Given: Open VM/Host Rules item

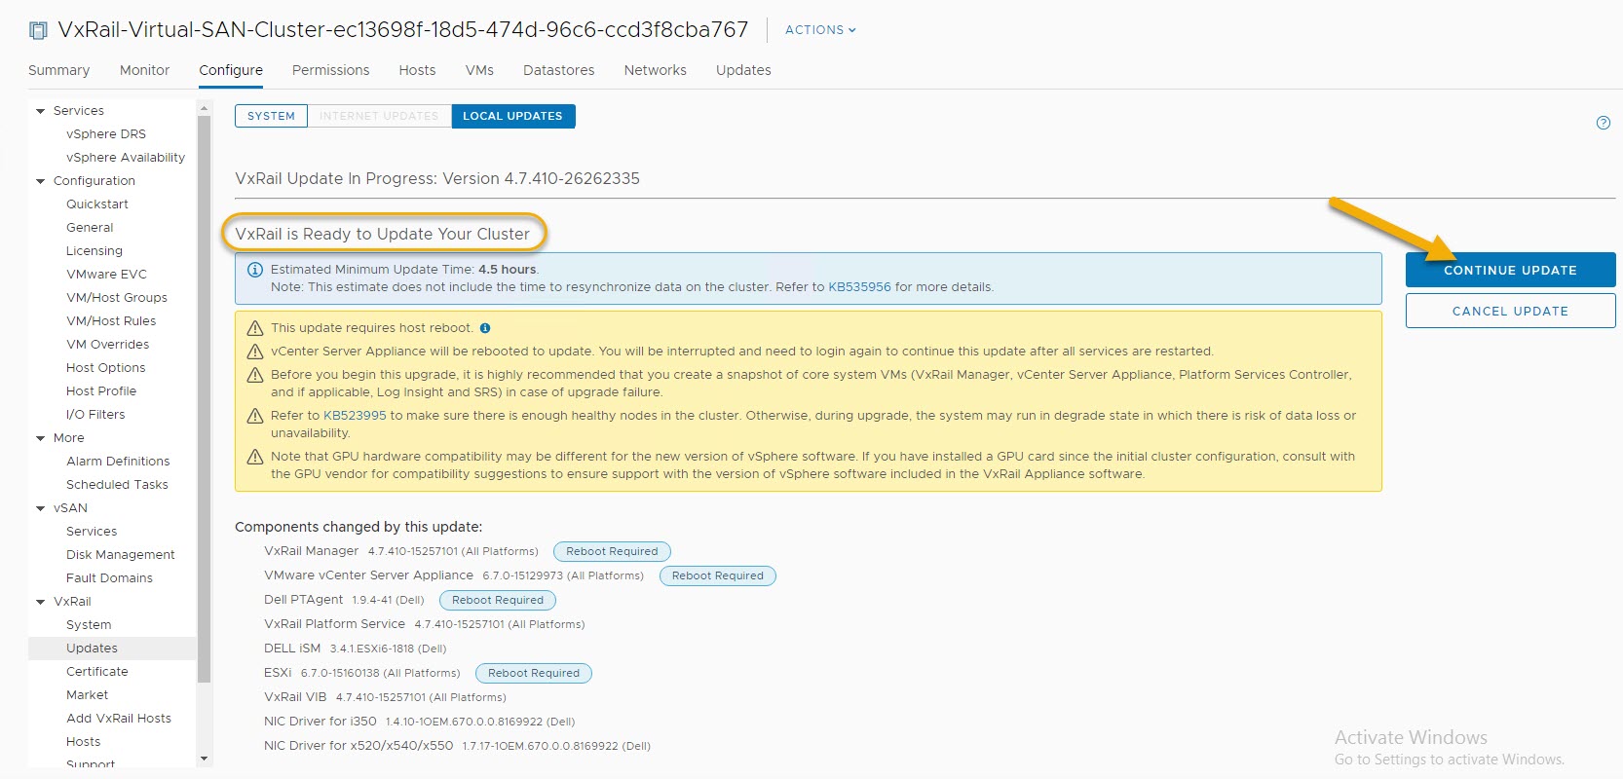Looking at the screenshot, I should (111, 321).
